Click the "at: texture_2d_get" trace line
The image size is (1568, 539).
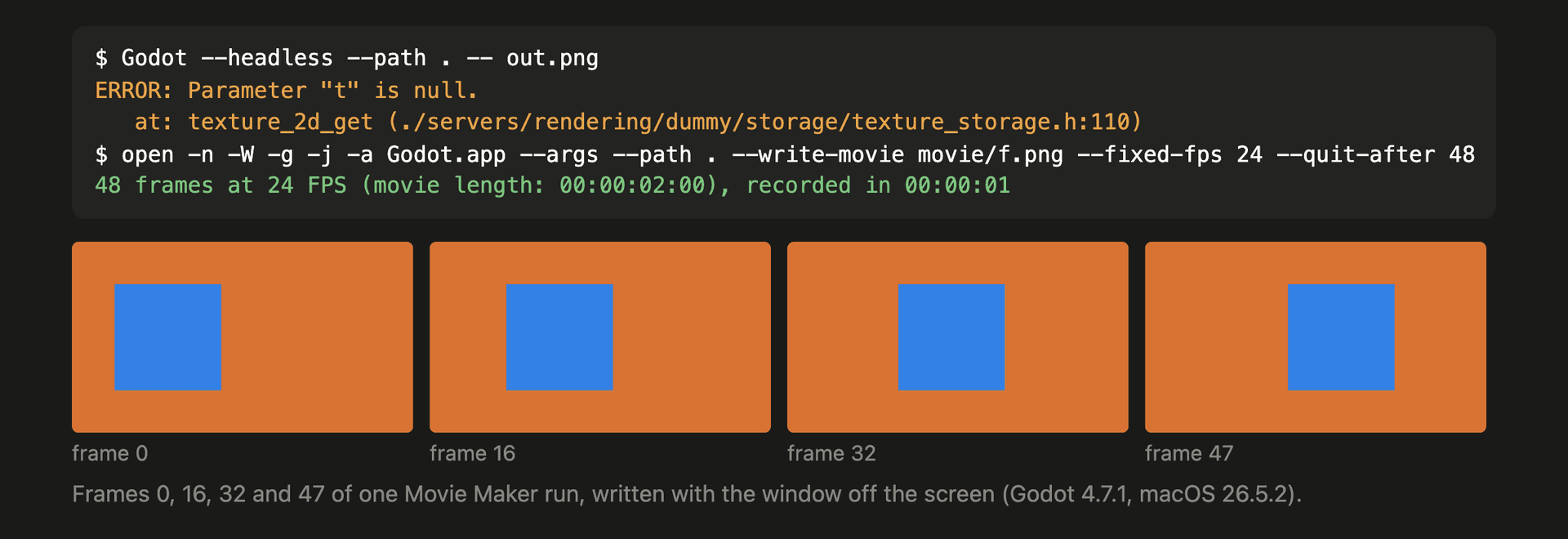click(x=638, y=122)
